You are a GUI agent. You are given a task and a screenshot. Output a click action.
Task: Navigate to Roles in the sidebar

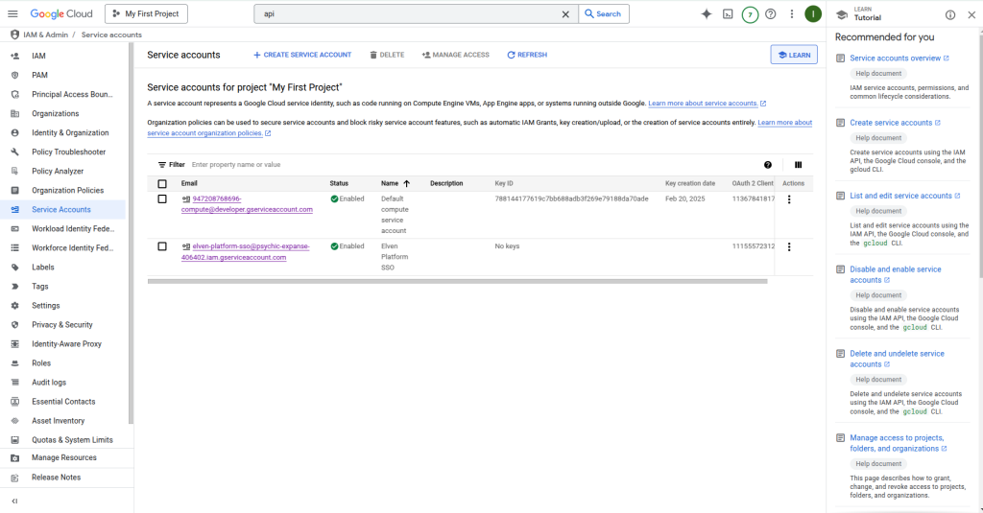(x=41, y=363)
